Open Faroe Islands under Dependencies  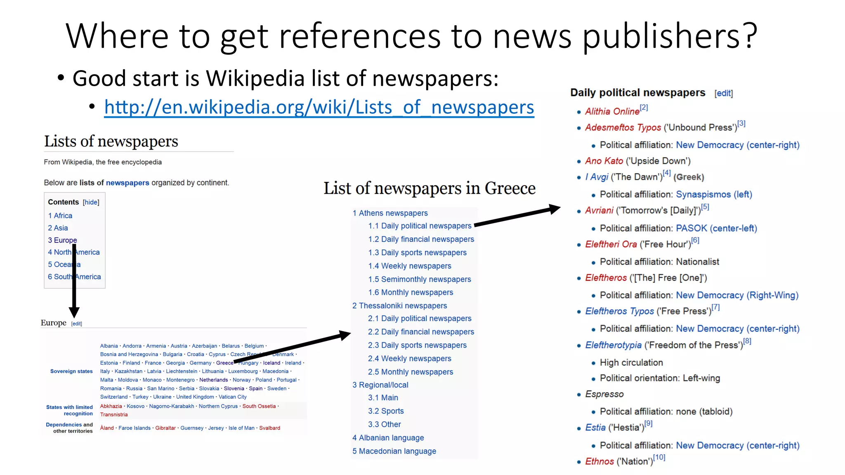pyautogui.click(x=135, y=428)
